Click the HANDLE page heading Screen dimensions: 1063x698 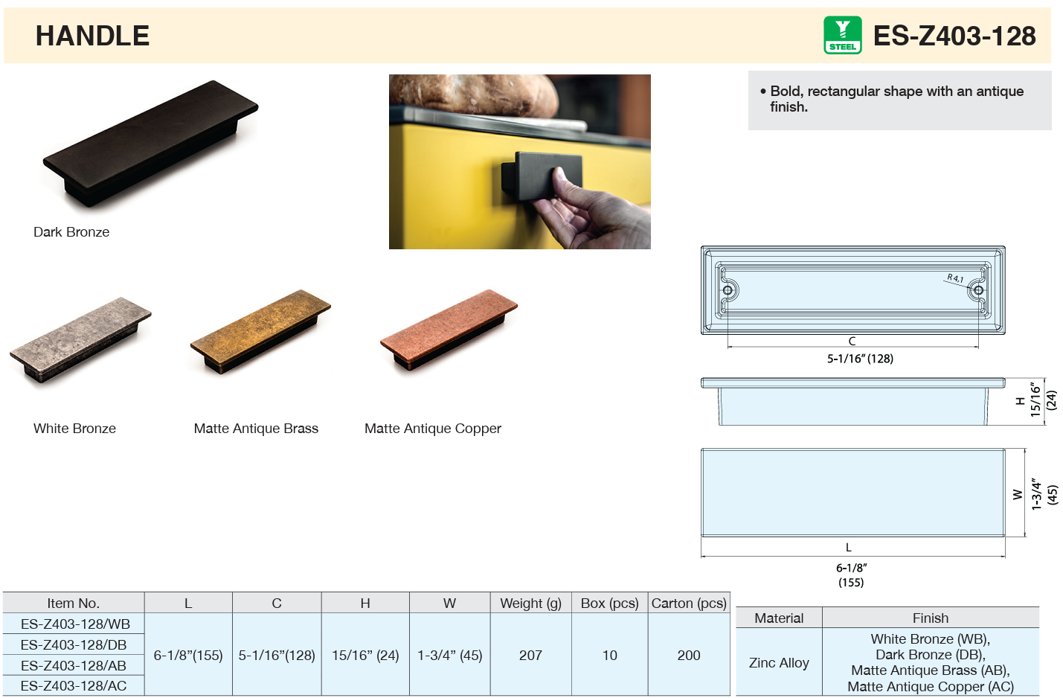tap(92, 36)
